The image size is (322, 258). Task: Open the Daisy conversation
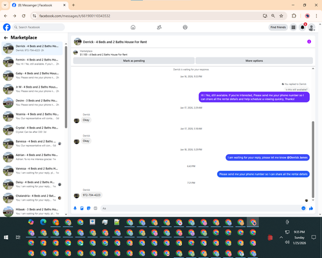pos(32,184)
